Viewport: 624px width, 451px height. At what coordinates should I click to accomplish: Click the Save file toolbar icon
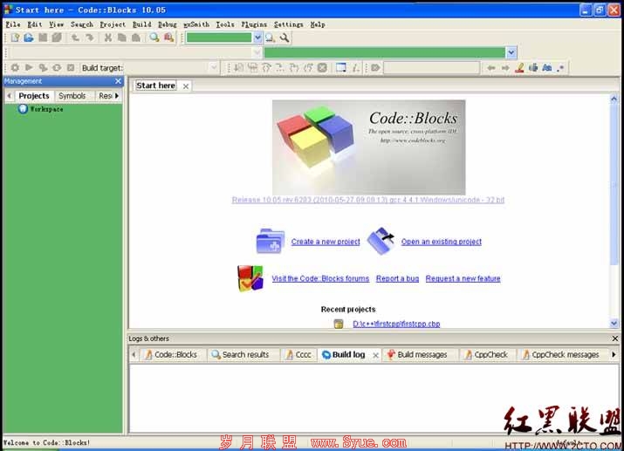43,38
